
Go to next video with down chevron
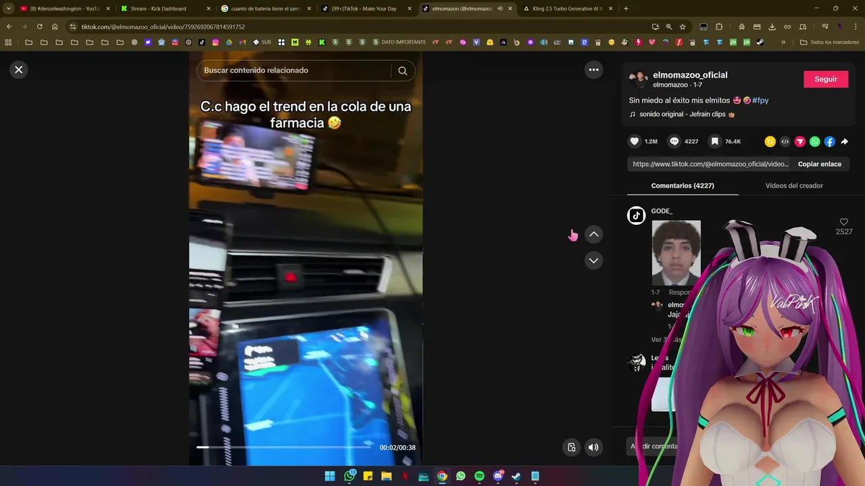[593, 261]
